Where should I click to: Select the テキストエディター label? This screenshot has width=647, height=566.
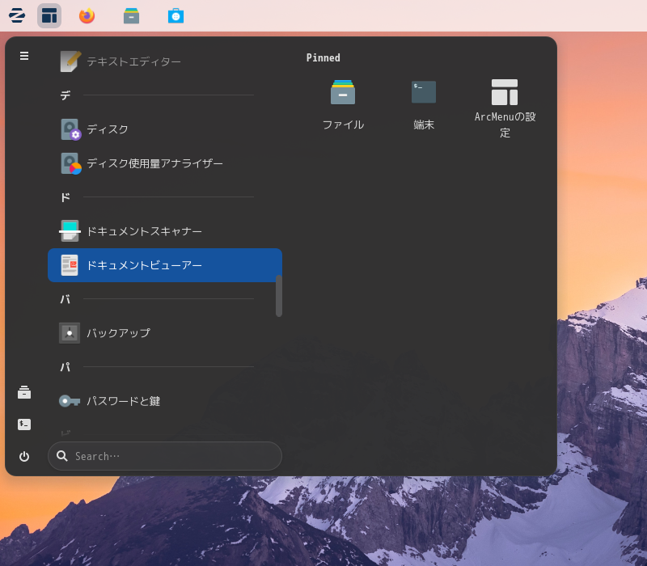(x=133, y=62)
